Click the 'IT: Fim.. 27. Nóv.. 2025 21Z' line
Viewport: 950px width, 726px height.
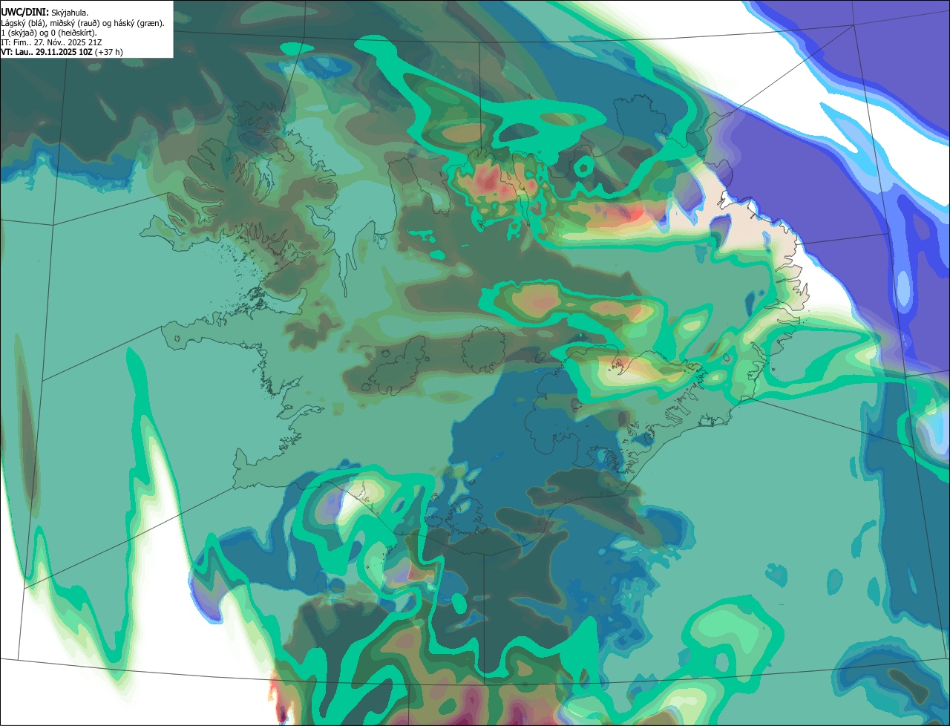(x=51, y=42)
